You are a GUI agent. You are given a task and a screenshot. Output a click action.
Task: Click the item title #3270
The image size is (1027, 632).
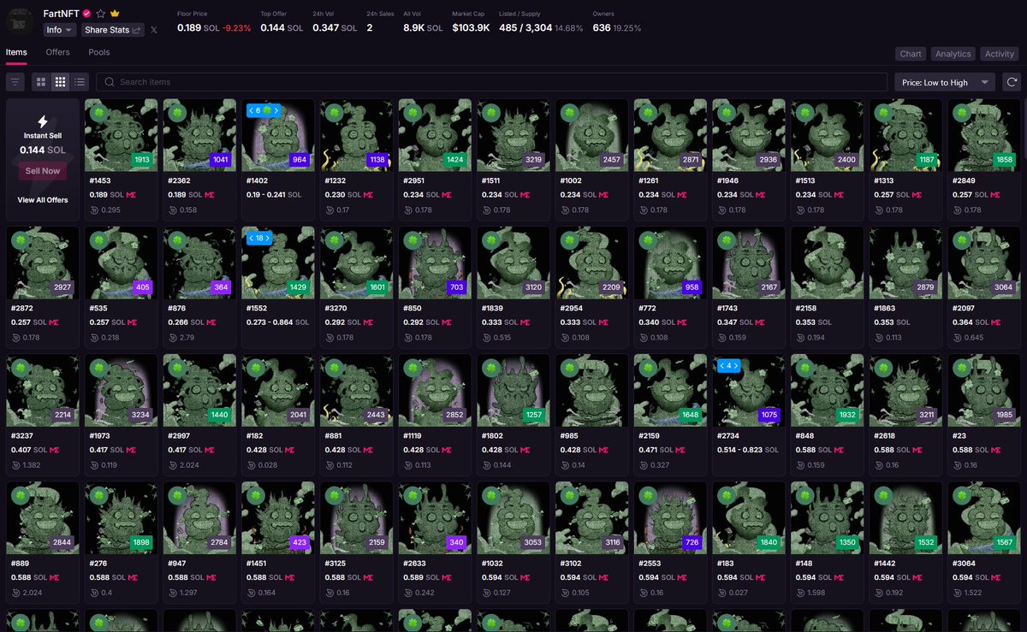(x=335, y=308)
